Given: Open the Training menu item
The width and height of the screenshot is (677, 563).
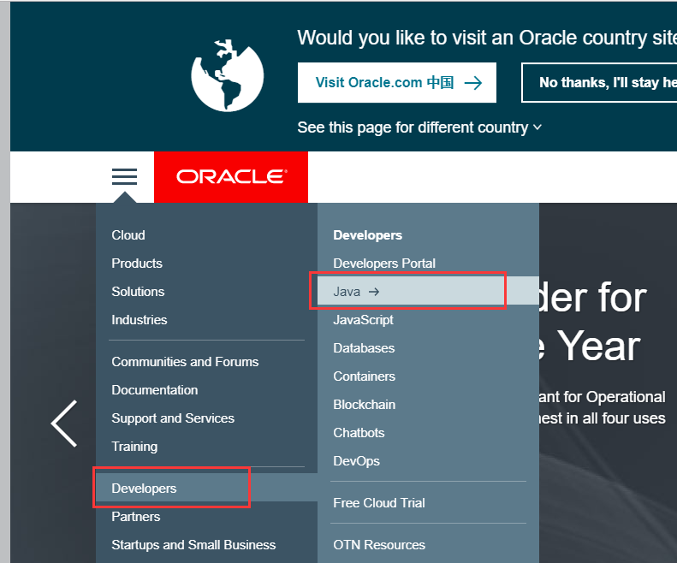Looking at the screenshot, I should [134, 447].
